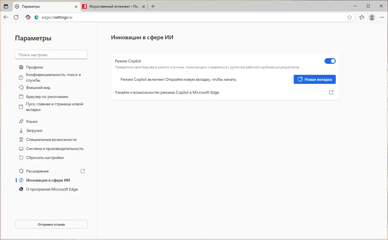Screen dimensions: 388x240
Task: Click the accessibility figure icon
Action: click(21, 139)
